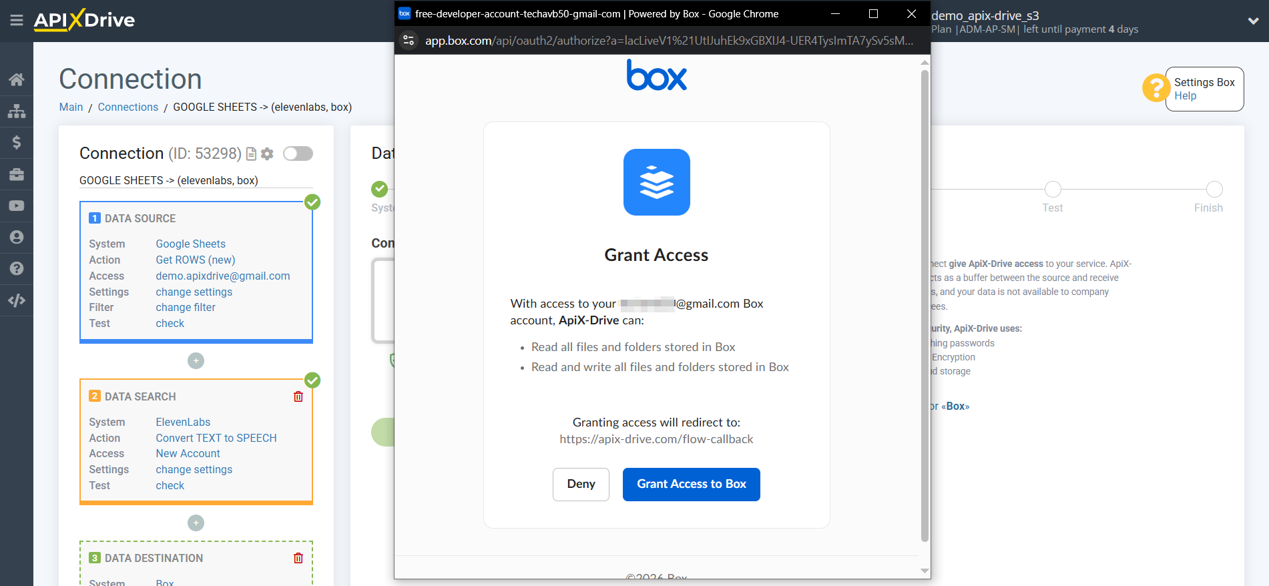The height and width of the screenshot is (586, 1269).
Task: Maximize the Box popup window
Action: tap(873, 13)
